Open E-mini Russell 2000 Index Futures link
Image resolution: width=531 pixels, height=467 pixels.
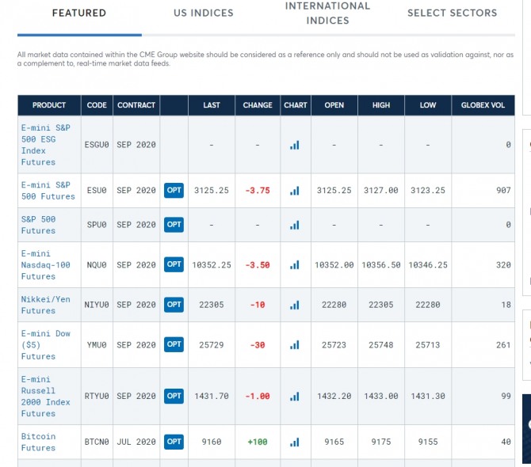[x=45, y=396]
